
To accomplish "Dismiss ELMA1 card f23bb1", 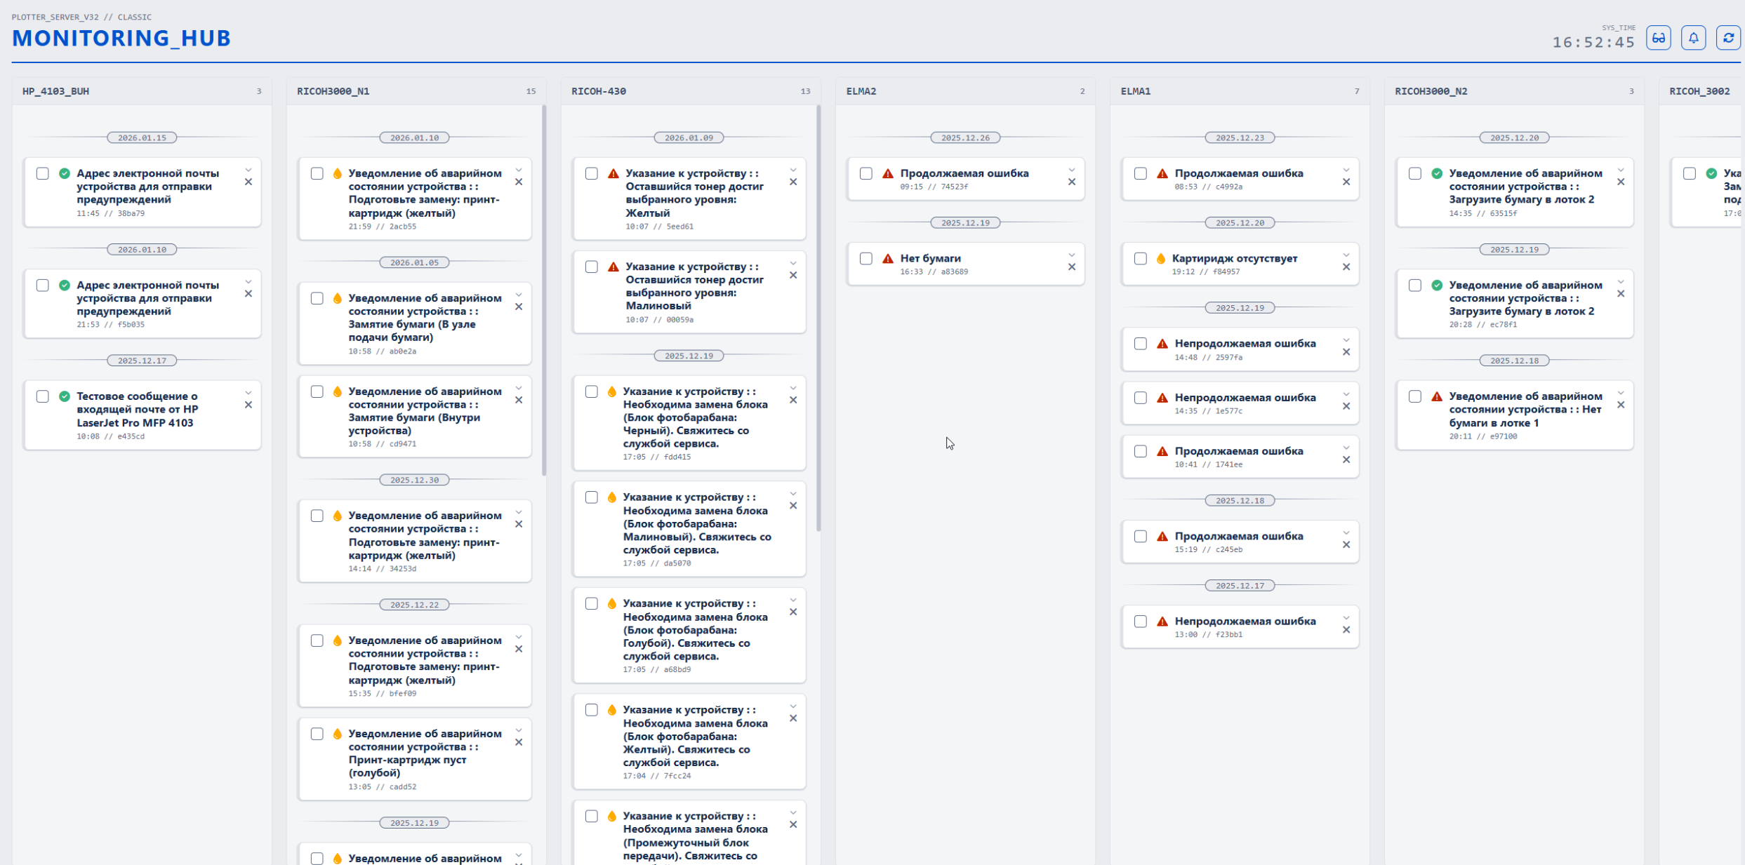I will point(1346,629).
